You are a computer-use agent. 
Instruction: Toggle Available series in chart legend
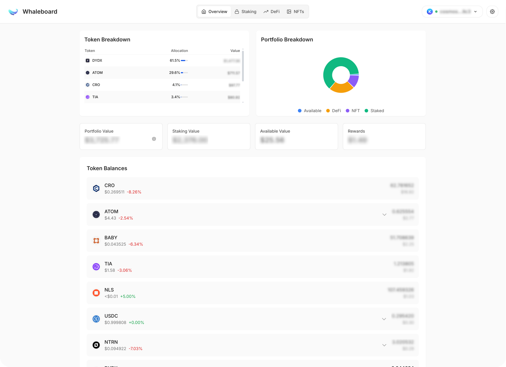click(x=309, y=111)
